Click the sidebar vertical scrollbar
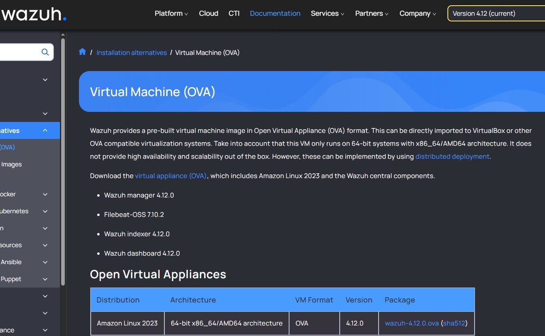The width and height of the screenshot is (545, 336). click(63, 162)
